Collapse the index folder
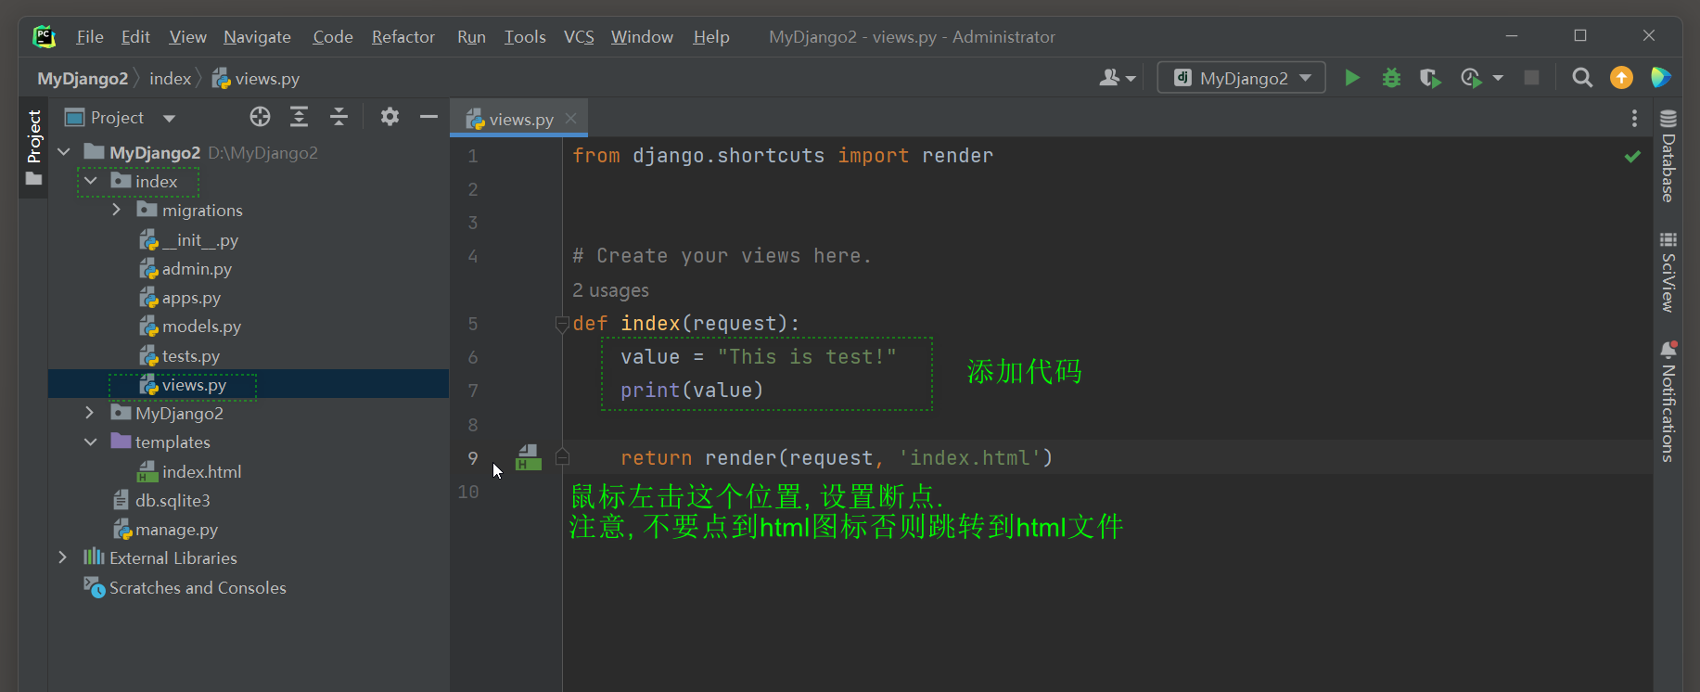This screenshot has height=692, width=1700. [90, 181]
